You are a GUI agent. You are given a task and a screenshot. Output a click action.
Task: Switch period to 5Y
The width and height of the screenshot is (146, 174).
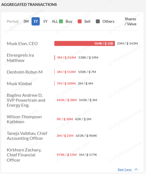[x=45, y=21]
